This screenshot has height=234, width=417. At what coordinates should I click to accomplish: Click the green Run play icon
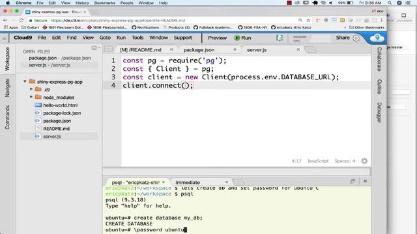click(237, 38)
